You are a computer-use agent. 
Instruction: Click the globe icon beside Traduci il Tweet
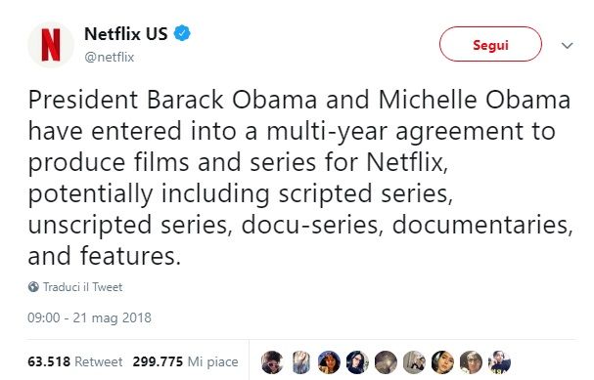(33, 287)
